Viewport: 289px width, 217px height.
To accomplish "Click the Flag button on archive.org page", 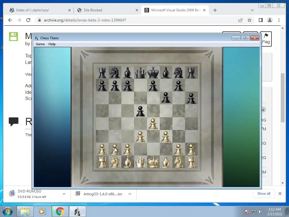I will pyautogui.click(x=266, y=39).
